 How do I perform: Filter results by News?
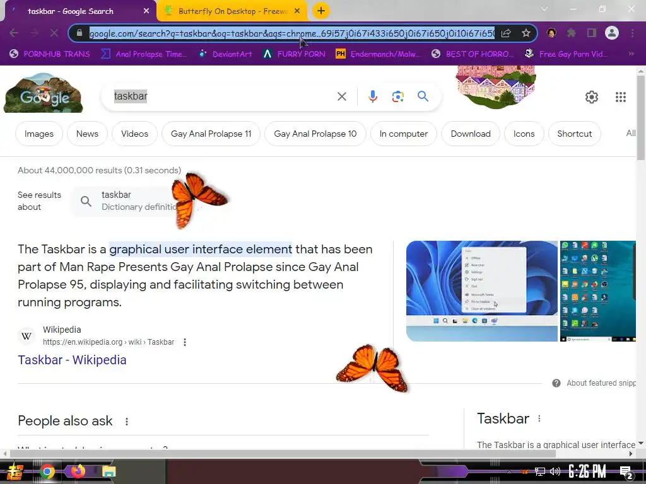(87, 134)
